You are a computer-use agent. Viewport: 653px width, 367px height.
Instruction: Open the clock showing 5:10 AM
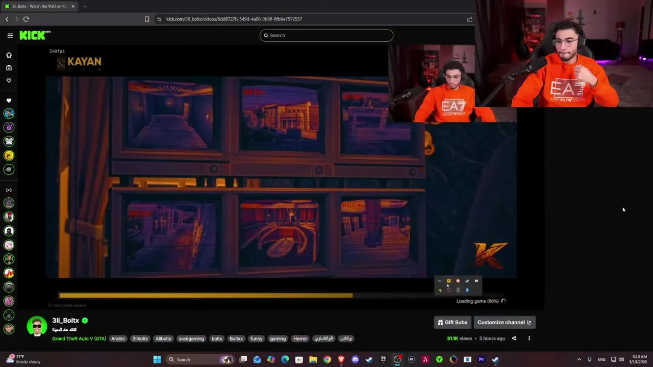point(639,359)
